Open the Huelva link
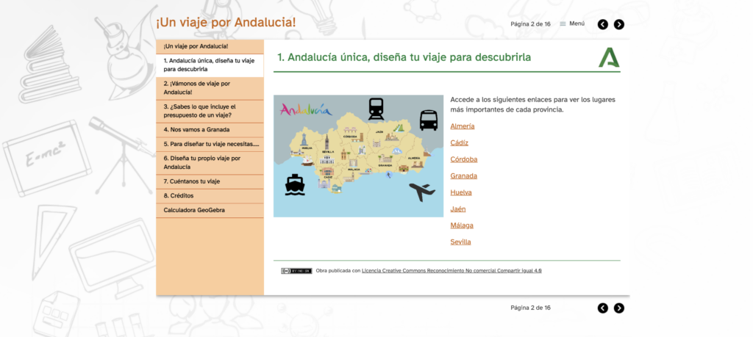The image size is (753, 337). (x=461, y=192)
